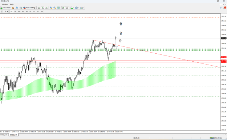This screenshot has height=140, width=227.
Task: Select the M1 timeframe
Action: pyautogui.click(x=12, y=12)
